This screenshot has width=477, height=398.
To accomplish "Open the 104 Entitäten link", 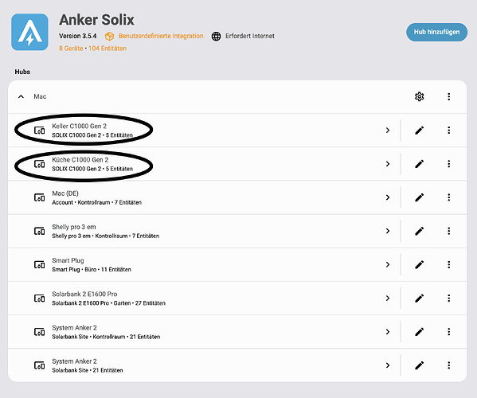I will (108, 49).
